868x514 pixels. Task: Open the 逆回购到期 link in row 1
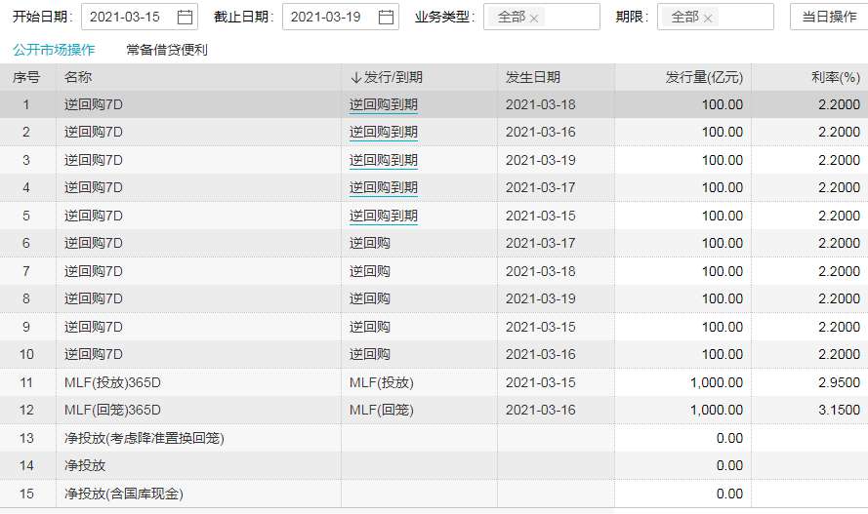[x=384, y=105]
